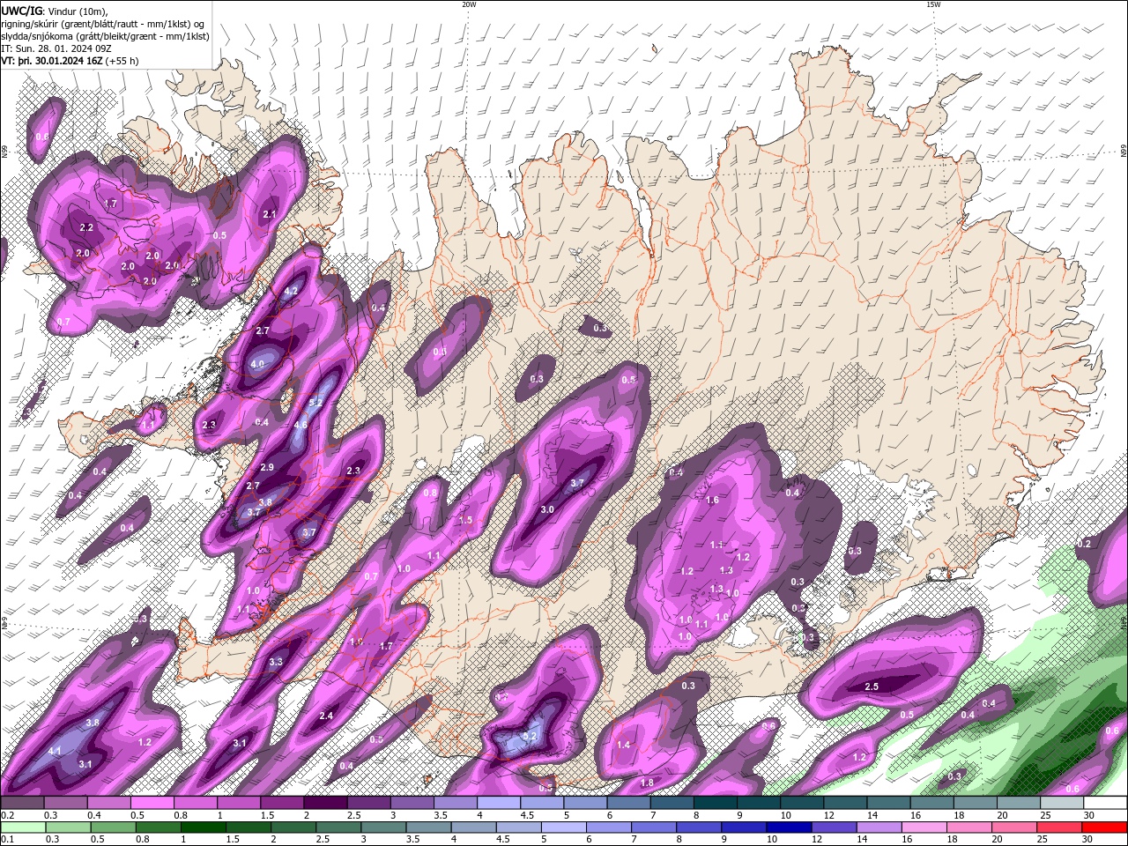The width and height of the screenshot is (1128, 846).
Task: Click the 4.6 precipitation value on map
Action: click(301, 425)
